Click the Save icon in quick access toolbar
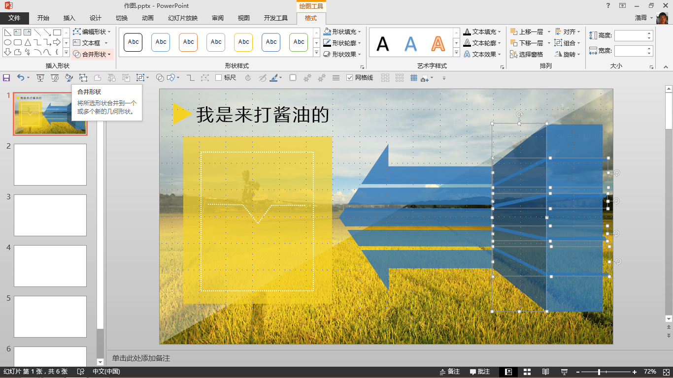673x378 pixels. [6, 78]
